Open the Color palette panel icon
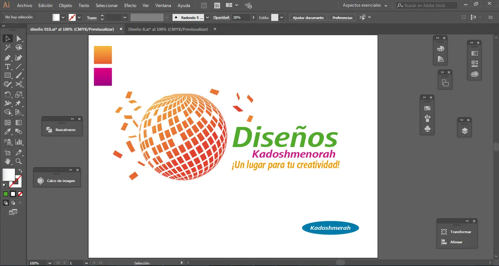Image resolution: width=499 pixels, height=266 pixels. click(x=441, y=49)
